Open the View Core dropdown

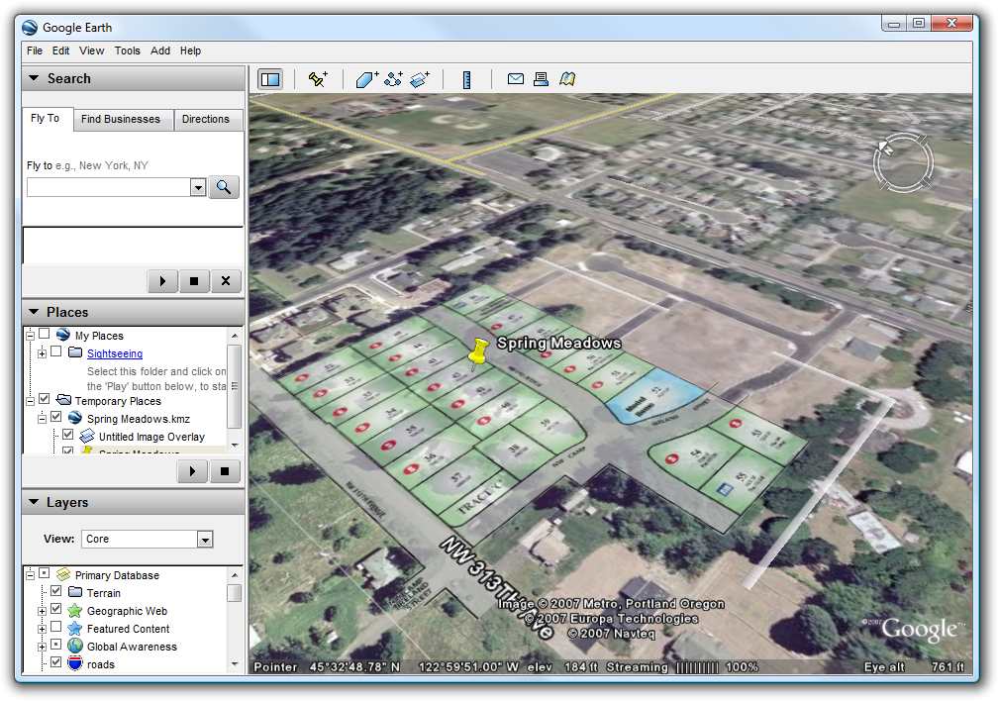(204, 540)
